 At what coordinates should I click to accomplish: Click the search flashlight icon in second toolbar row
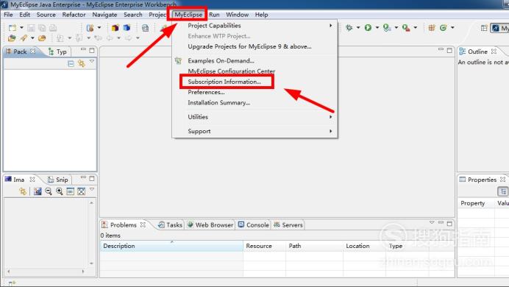24,38
